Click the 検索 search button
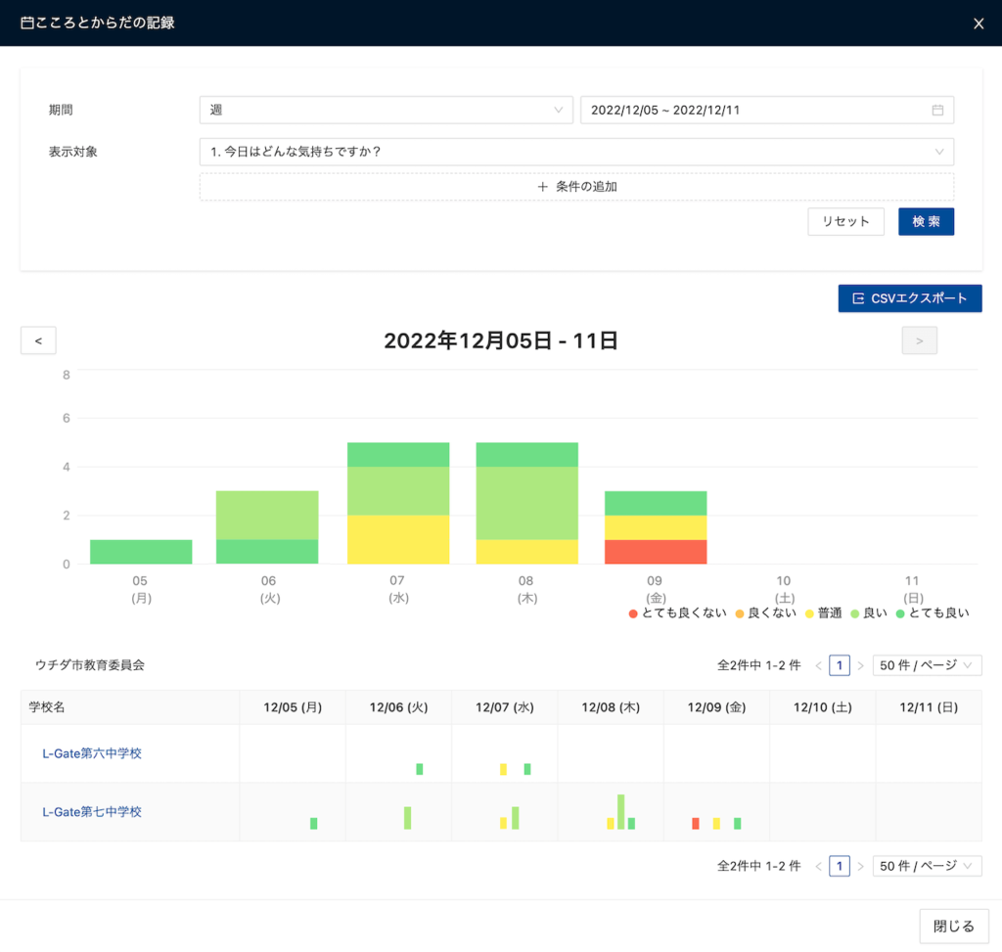This screenshot has height=952, width=1002. click(926, 222)
